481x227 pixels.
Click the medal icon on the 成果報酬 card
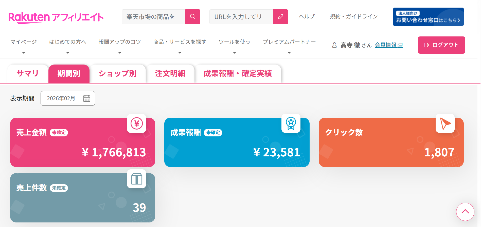[x=291, y=124]
